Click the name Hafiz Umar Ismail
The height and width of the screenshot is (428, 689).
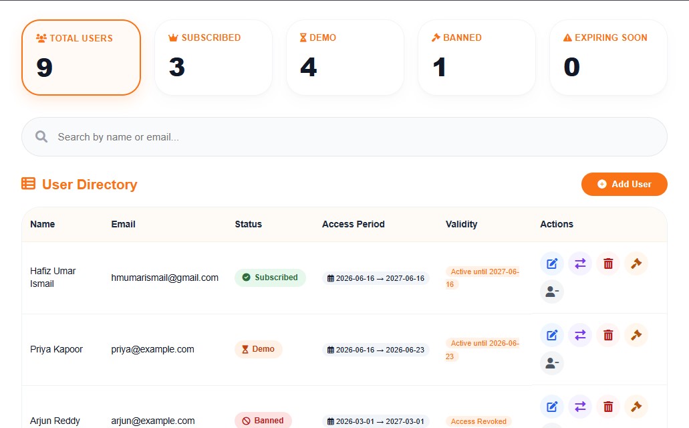coord(53,278)
